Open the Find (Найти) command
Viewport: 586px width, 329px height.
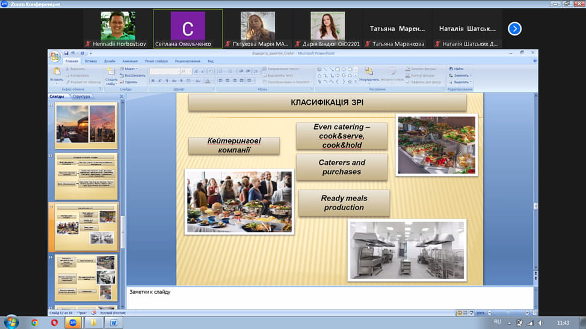[458, 68]
